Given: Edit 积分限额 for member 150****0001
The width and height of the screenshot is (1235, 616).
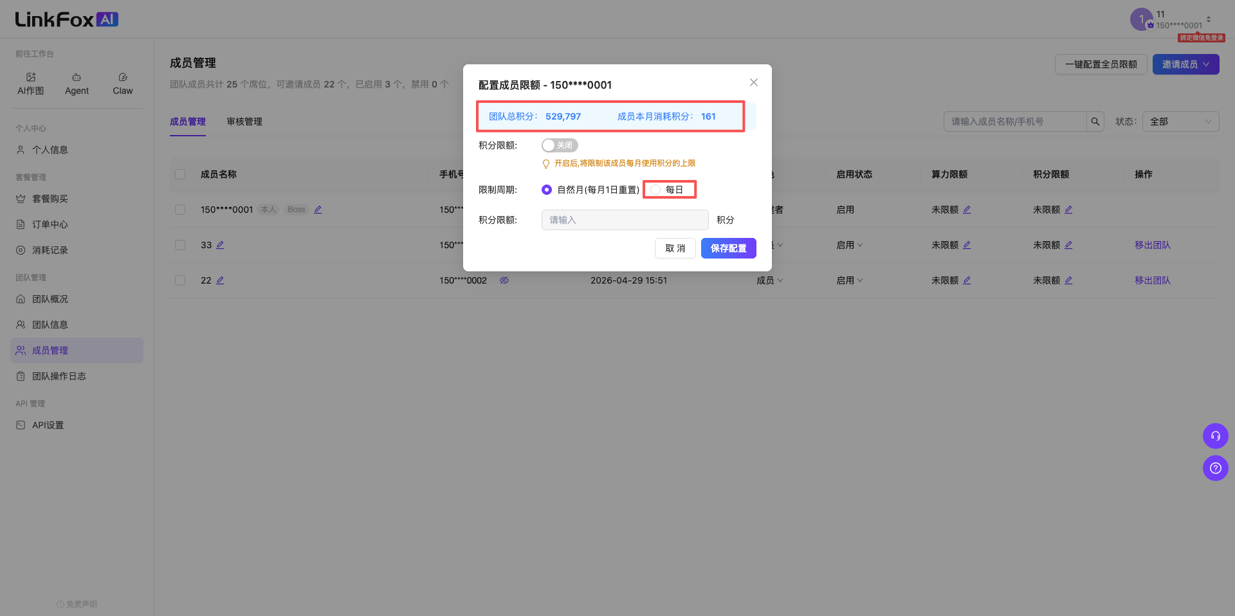Looking at the screenshot, I should click(1068, 210).
